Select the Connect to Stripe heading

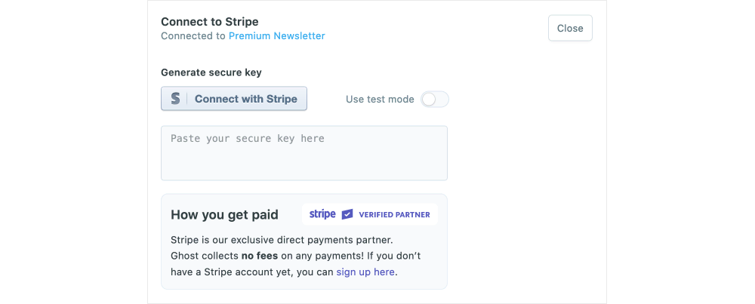tap(209, 22)
